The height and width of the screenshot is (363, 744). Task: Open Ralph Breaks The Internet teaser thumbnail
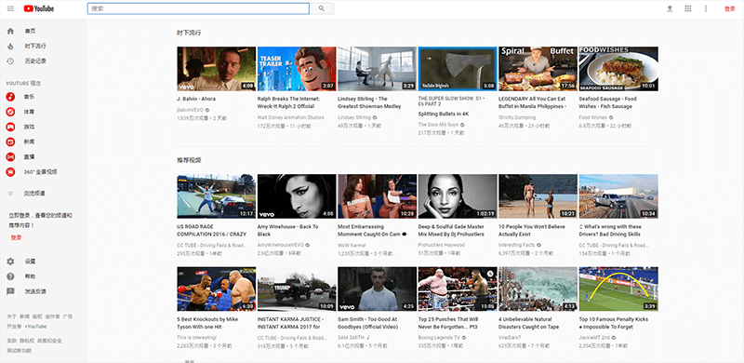coord(297,69)
